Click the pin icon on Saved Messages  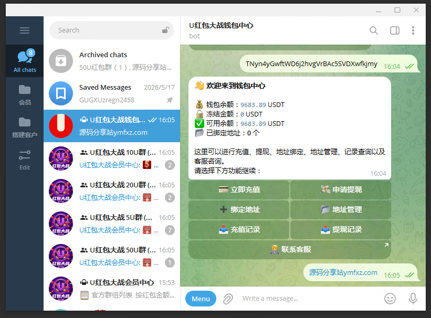(170, 100)
